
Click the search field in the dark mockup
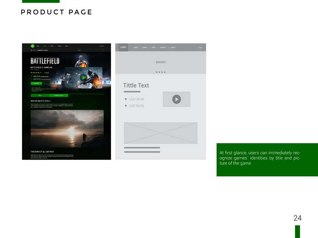(90, 50)
